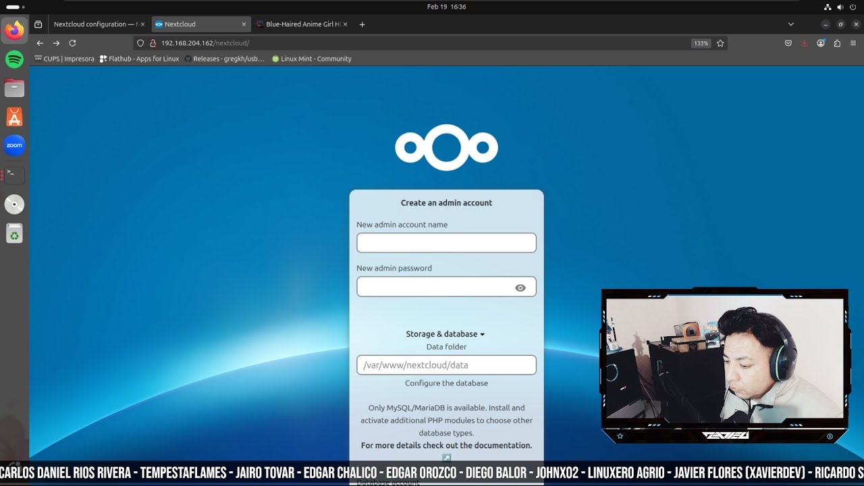Screen dimensions: 864x486
Task: Open Linux Mint - Community bookmark
Action: [x=312, y=59]
